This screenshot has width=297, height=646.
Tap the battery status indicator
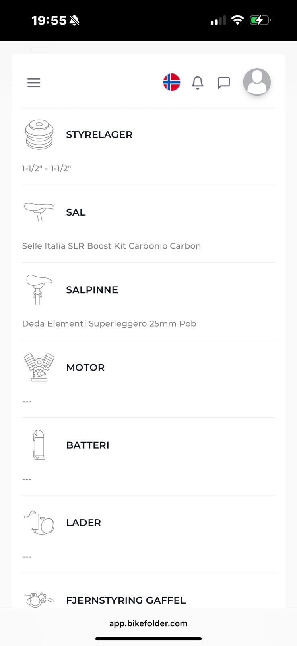[x=260, y=20]
